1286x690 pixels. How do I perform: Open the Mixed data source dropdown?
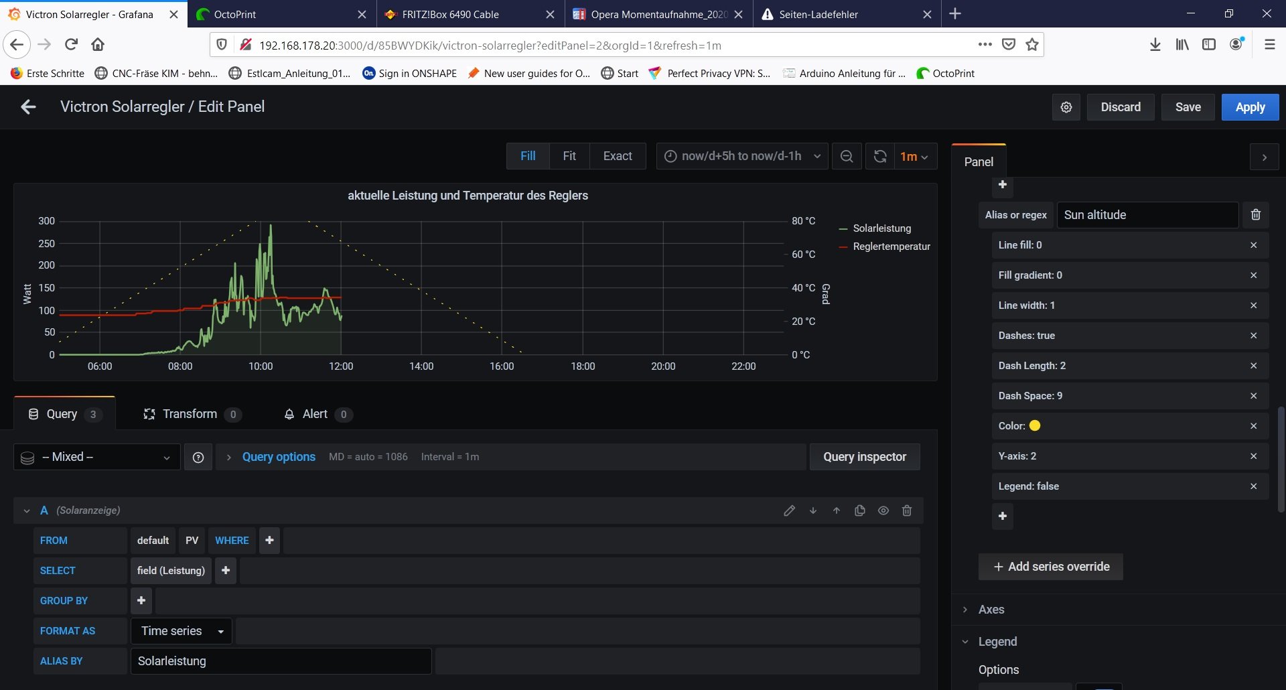coord(97,457)
